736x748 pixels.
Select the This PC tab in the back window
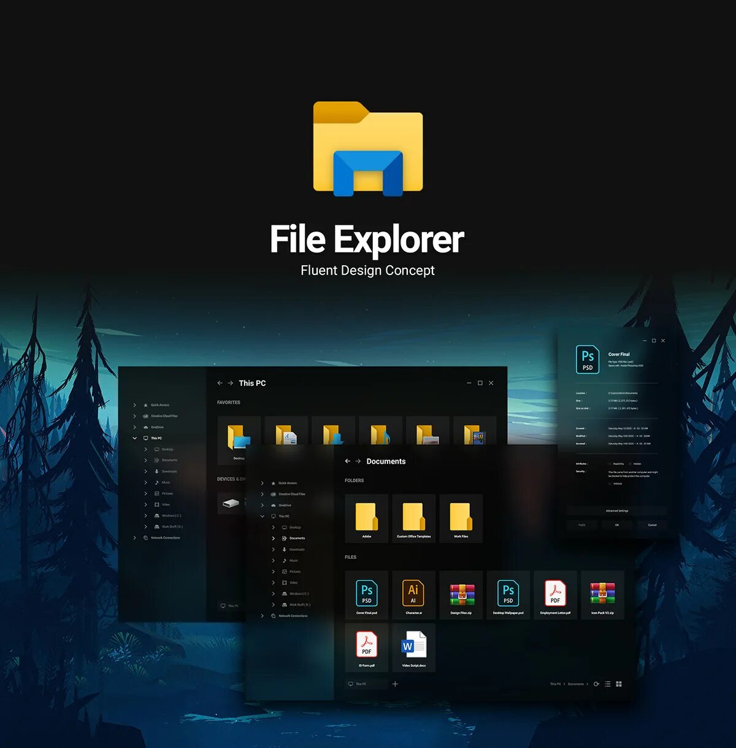(230, 606)
